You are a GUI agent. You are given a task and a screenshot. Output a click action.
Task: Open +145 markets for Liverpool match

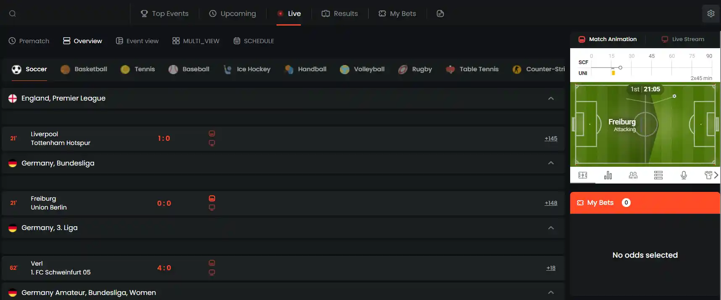551,138
